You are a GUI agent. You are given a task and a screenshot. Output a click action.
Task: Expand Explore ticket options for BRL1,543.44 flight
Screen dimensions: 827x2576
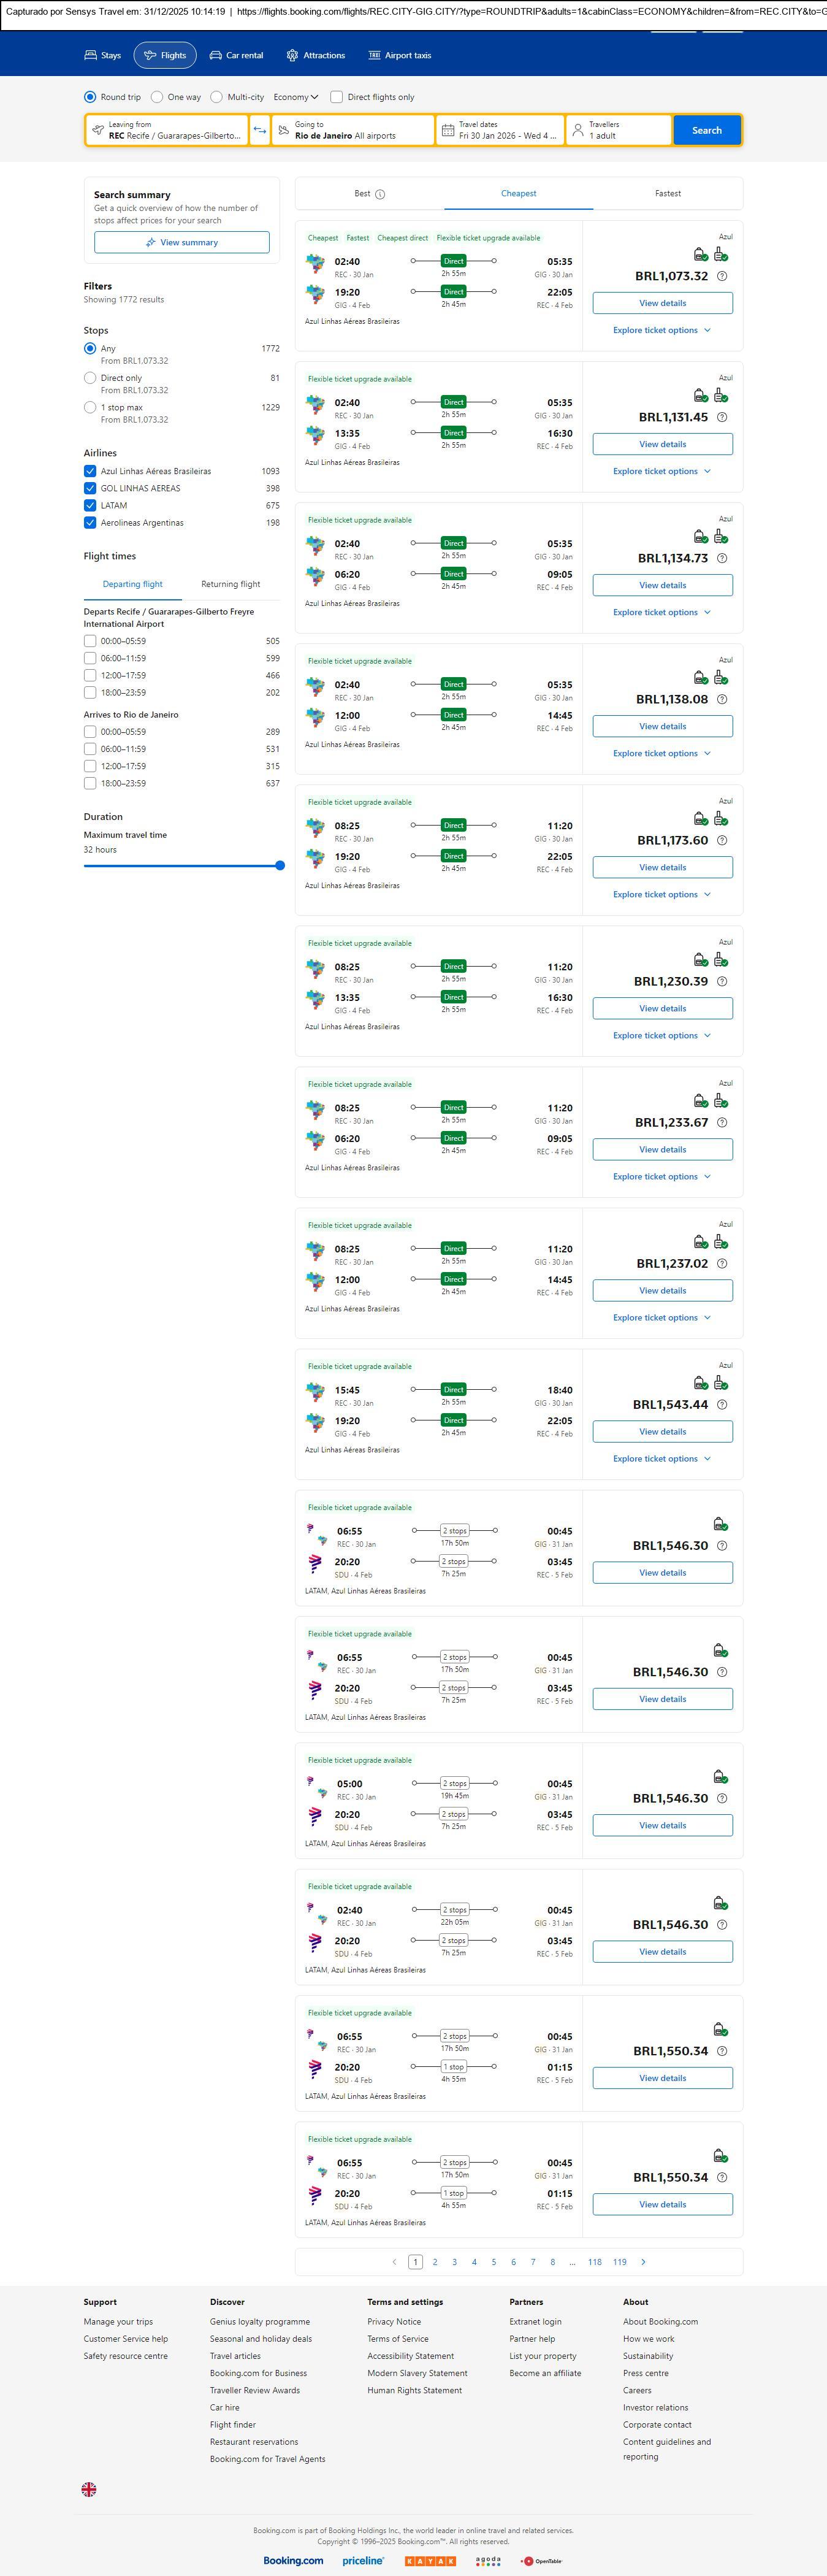(662, 1459)
